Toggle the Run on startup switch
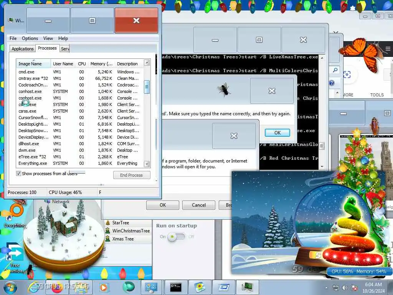 177,237
